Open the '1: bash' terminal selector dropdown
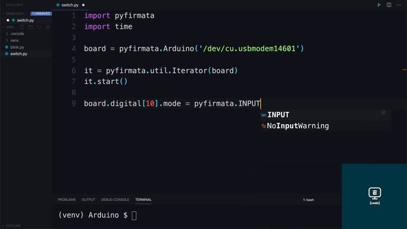 pyautogui.click(x=308, y=200)
